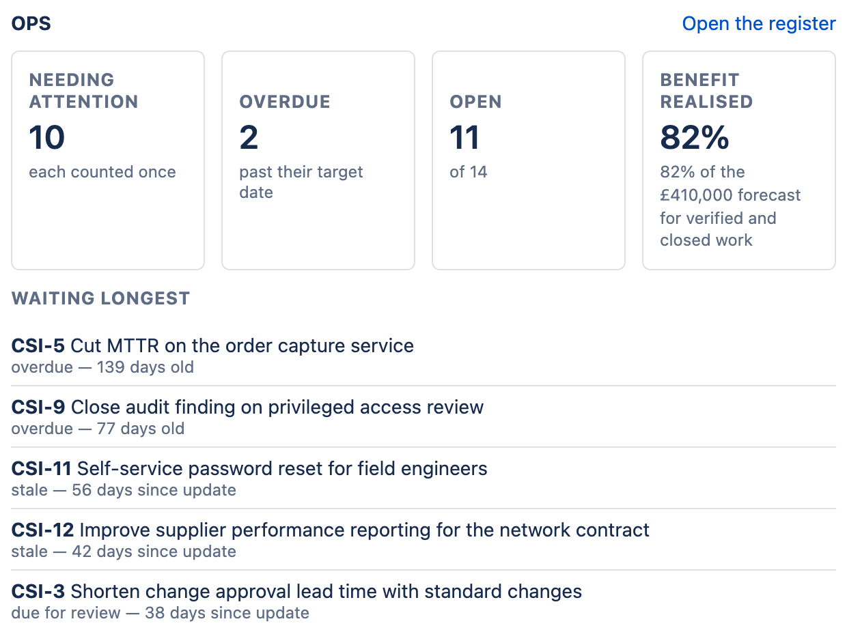Click the 'of 14' caption
The width and height of the screenshot is (847, 643).
[x=469, y=172]
